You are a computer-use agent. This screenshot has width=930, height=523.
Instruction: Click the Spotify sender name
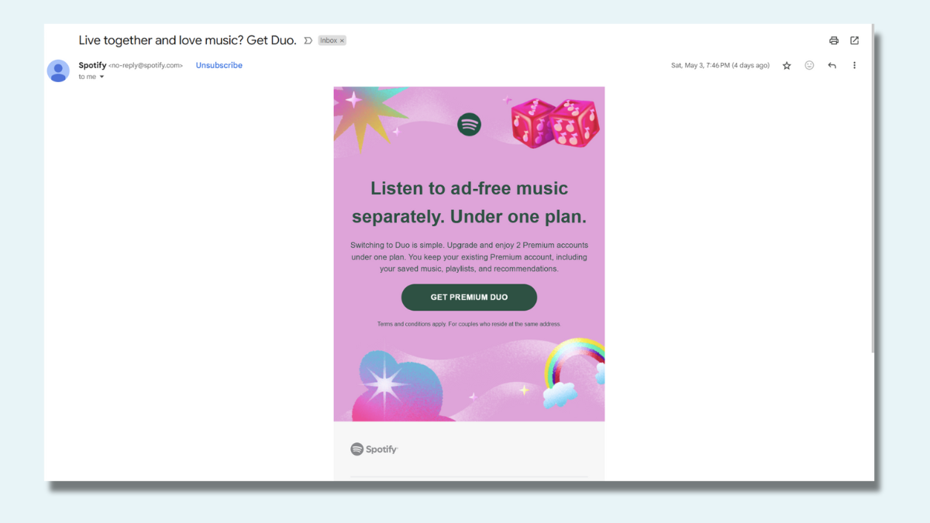(x=92, y=66)
